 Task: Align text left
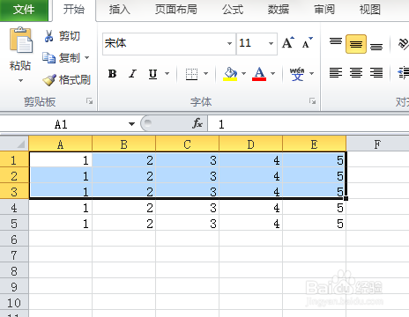(336, 72)
